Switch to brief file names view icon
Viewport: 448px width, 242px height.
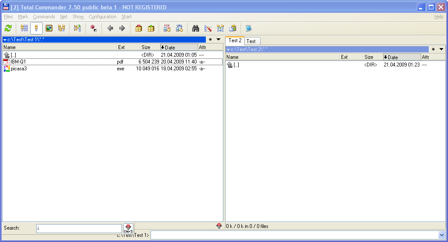coord(24,28)
